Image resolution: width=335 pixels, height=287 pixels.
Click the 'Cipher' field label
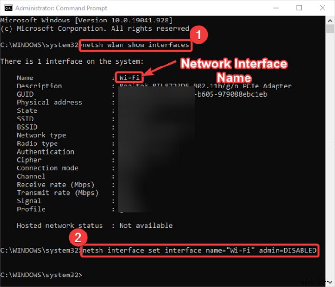pos(29,160)
